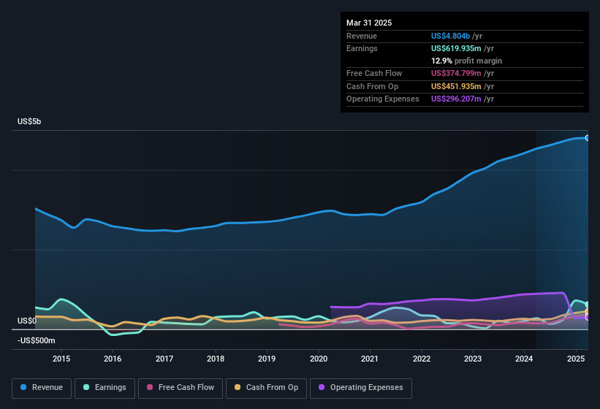Click the Revenue endpoint marker on the blue line
Screen dimensions: 600x409
(588, 138)
